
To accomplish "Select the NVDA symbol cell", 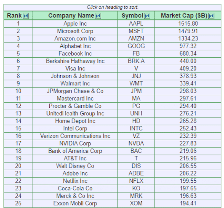I will (136, 143).
